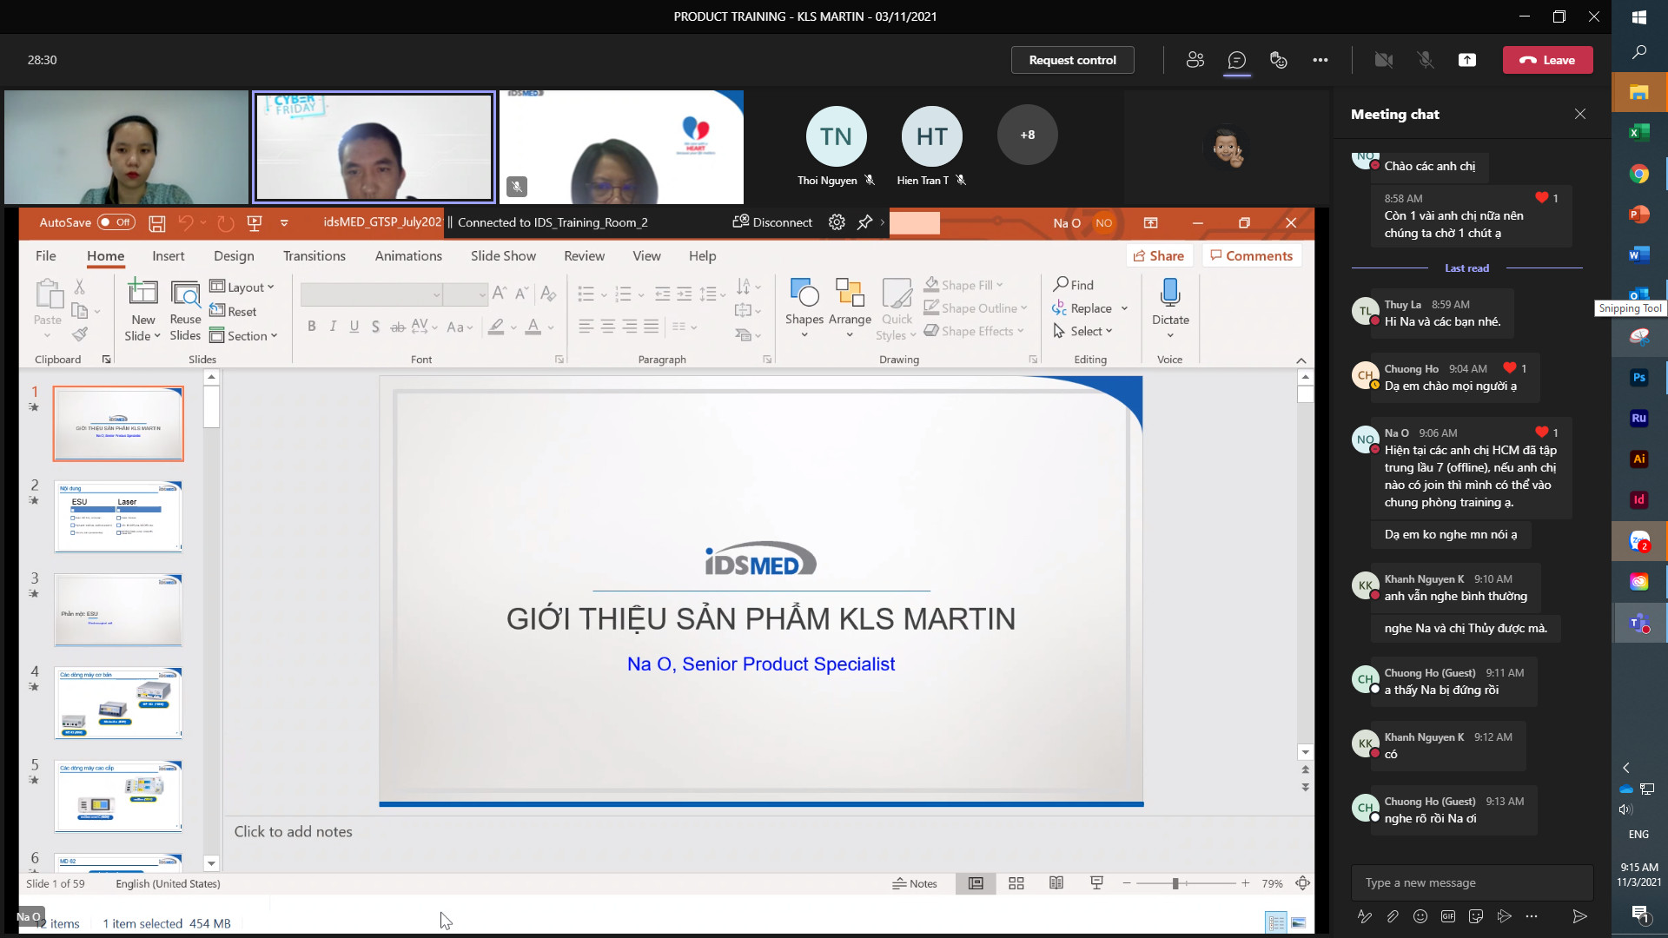Save the presentation with the disk icon

click(157, 223)
